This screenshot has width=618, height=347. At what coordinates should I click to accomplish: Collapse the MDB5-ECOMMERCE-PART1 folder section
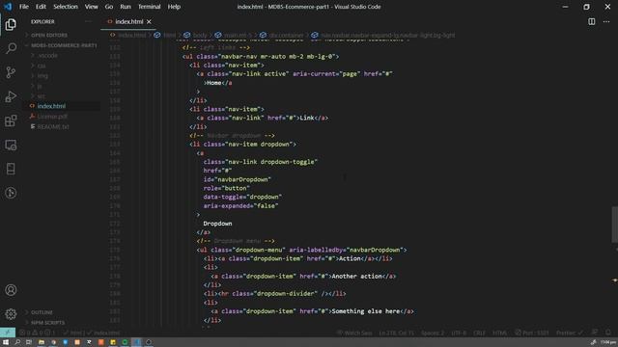click(x=61, y=45)
